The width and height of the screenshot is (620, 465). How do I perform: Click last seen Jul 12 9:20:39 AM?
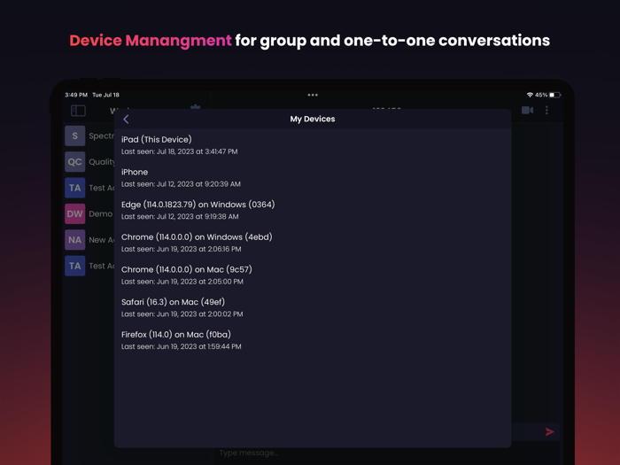click(181, 184)
